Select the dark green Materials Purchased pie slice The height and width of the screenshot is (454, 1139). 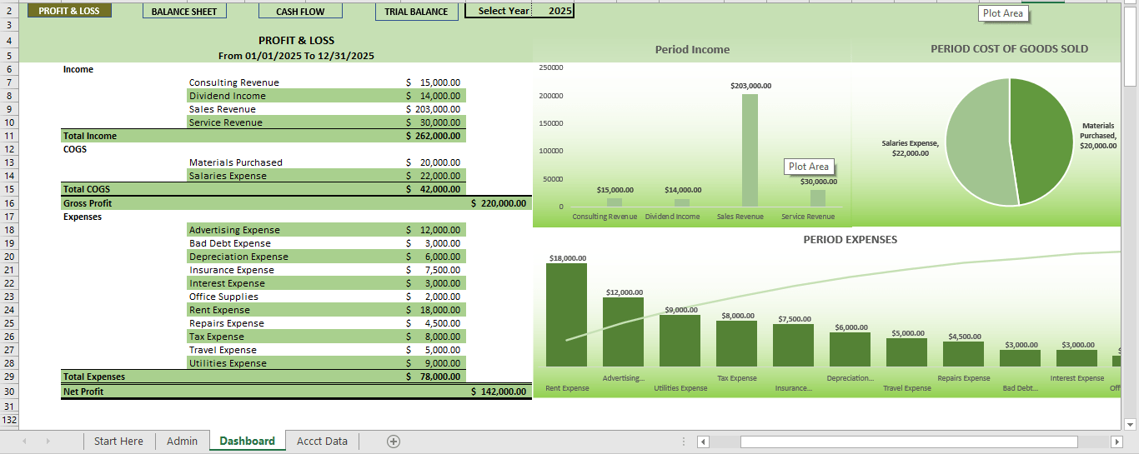pyautogui.click(x=1042, y=142)
